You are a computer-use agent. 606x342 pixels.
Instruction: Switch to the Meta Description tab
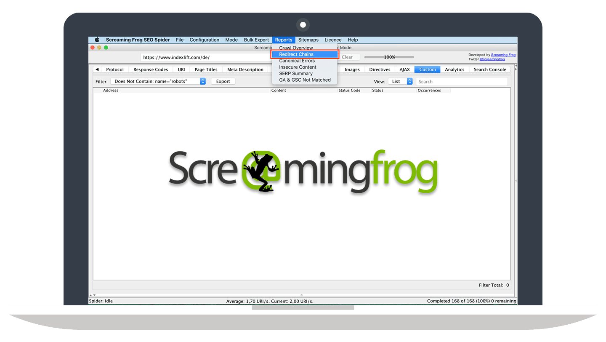[x=245, y=69]
